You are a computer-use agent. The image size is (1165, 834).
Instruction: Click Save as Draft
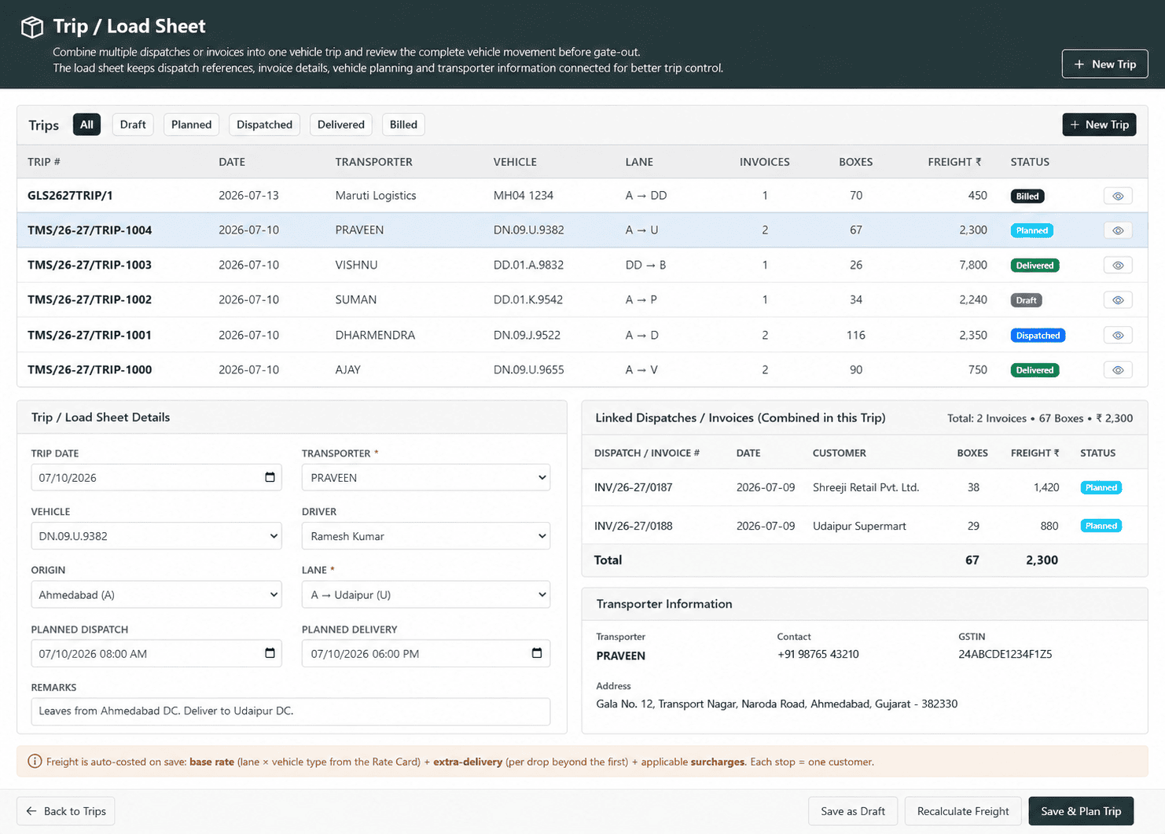tap(853, 811)
